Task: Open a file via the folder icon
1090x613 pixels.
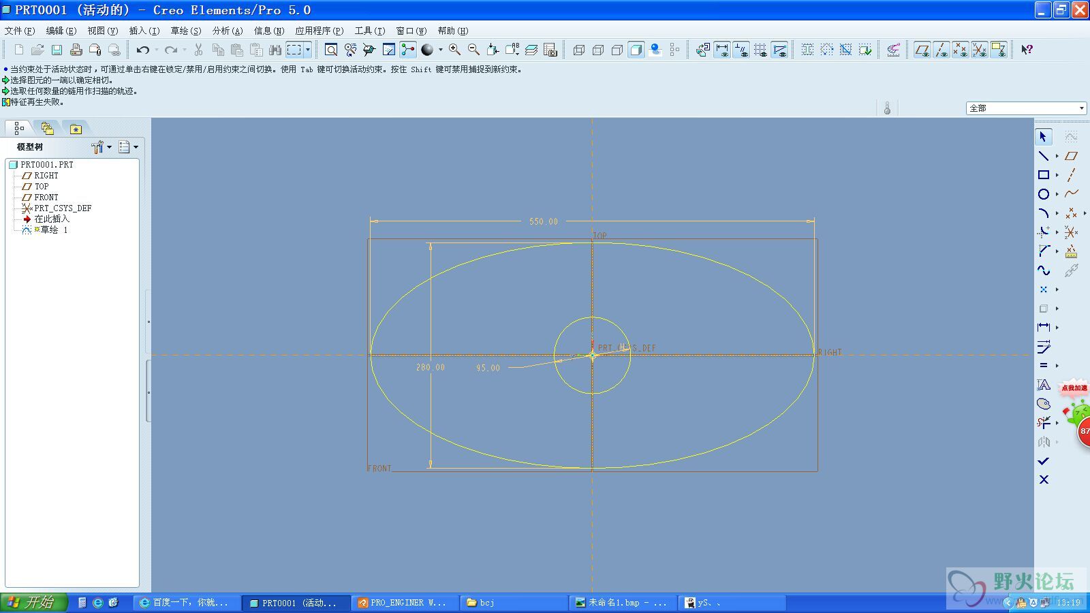Action: point(38,50)
